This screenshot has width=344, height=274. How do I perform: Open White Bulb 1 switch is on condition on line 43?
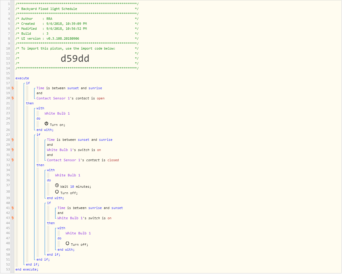pos(85,218)
